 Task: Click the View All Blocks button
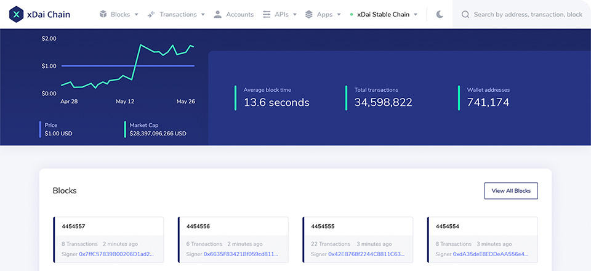pyautogui.click(x=511, y=191)
